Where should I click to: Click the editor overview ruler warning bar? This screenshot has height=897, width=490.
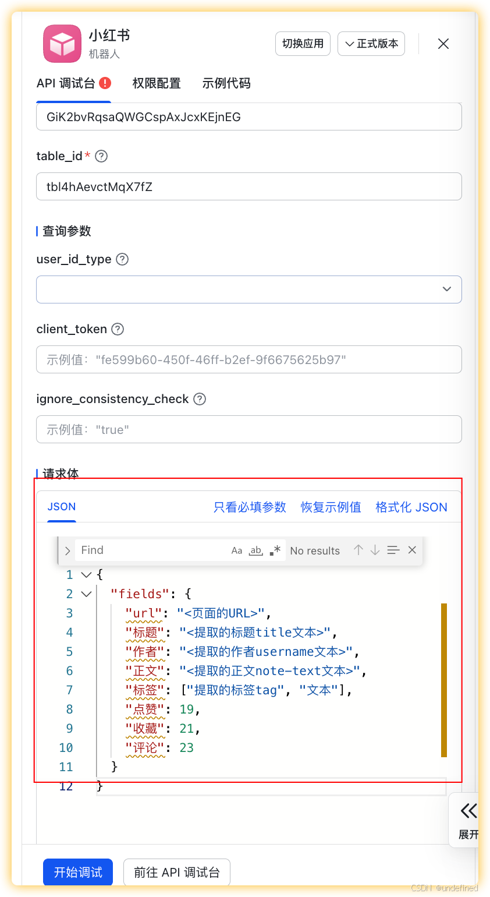(444, 680)
